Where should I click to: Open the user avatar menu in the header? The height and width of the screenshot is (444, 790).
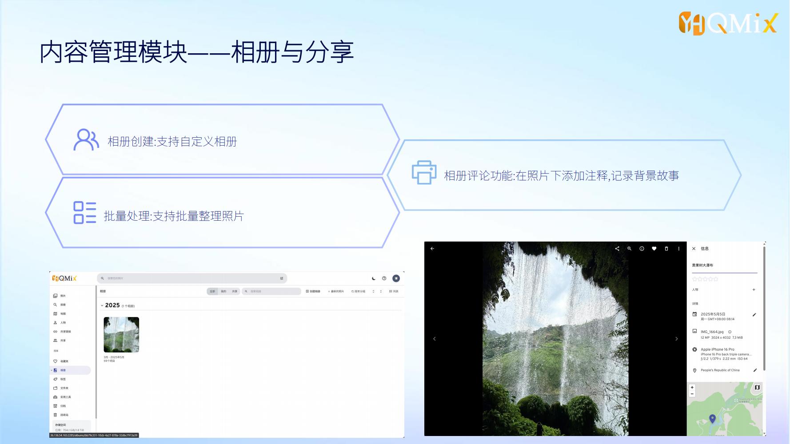tap(396, 278)
